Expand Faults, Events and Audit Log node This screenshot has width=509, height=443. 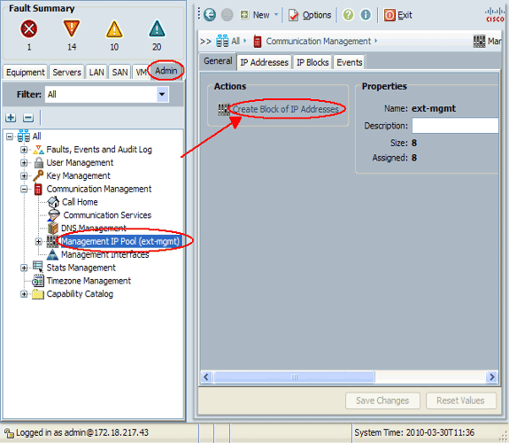24,150
